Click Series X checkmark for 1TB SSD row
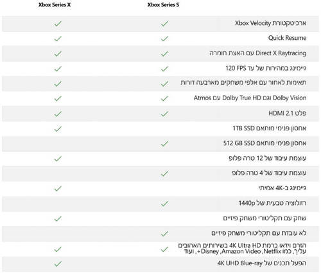This screenshot has height=273, width=321. point(58,129)
